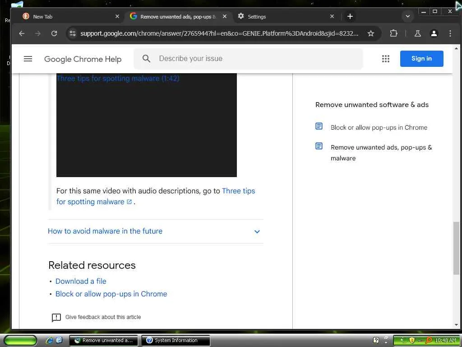
Task: Click scrollbar up arrow
Action: (456, 48)
